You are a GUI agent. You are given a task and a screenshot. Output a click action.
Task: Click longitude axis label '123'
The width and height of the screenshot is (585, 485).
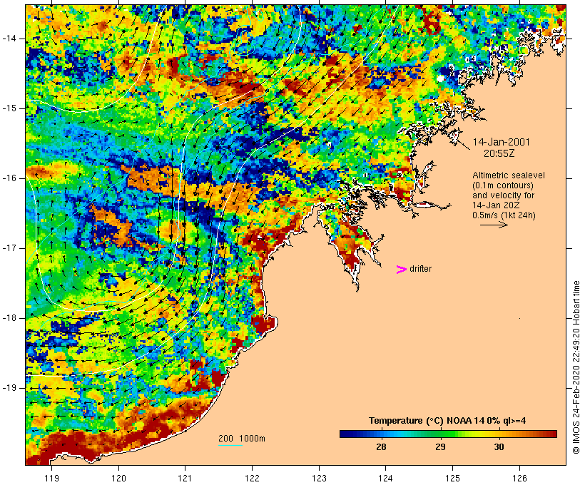click(x=319, y=478)
